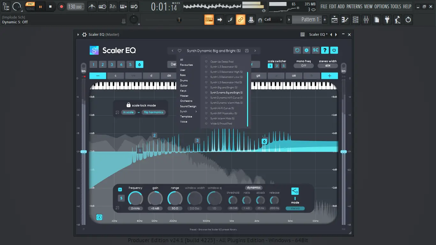Toggle mono freq Off switch

coord(304,66)
